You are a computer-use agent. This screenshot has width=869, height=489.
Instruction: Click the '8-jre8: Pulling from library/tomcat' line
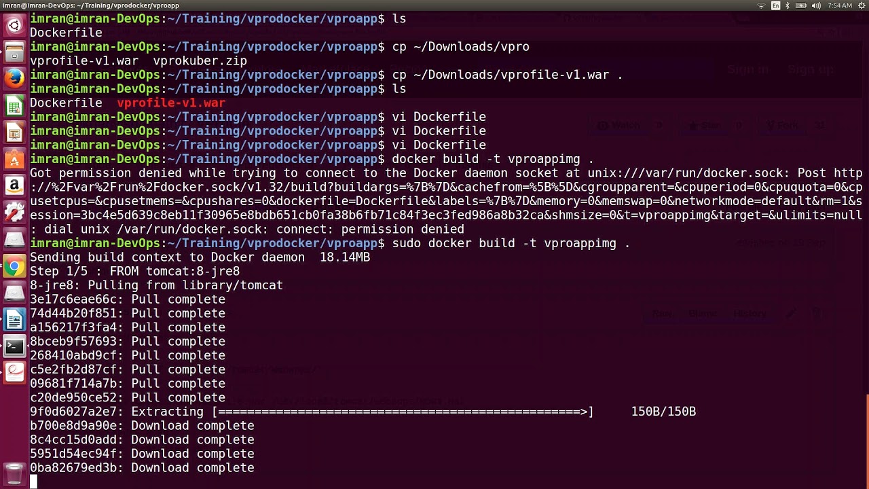156,285
